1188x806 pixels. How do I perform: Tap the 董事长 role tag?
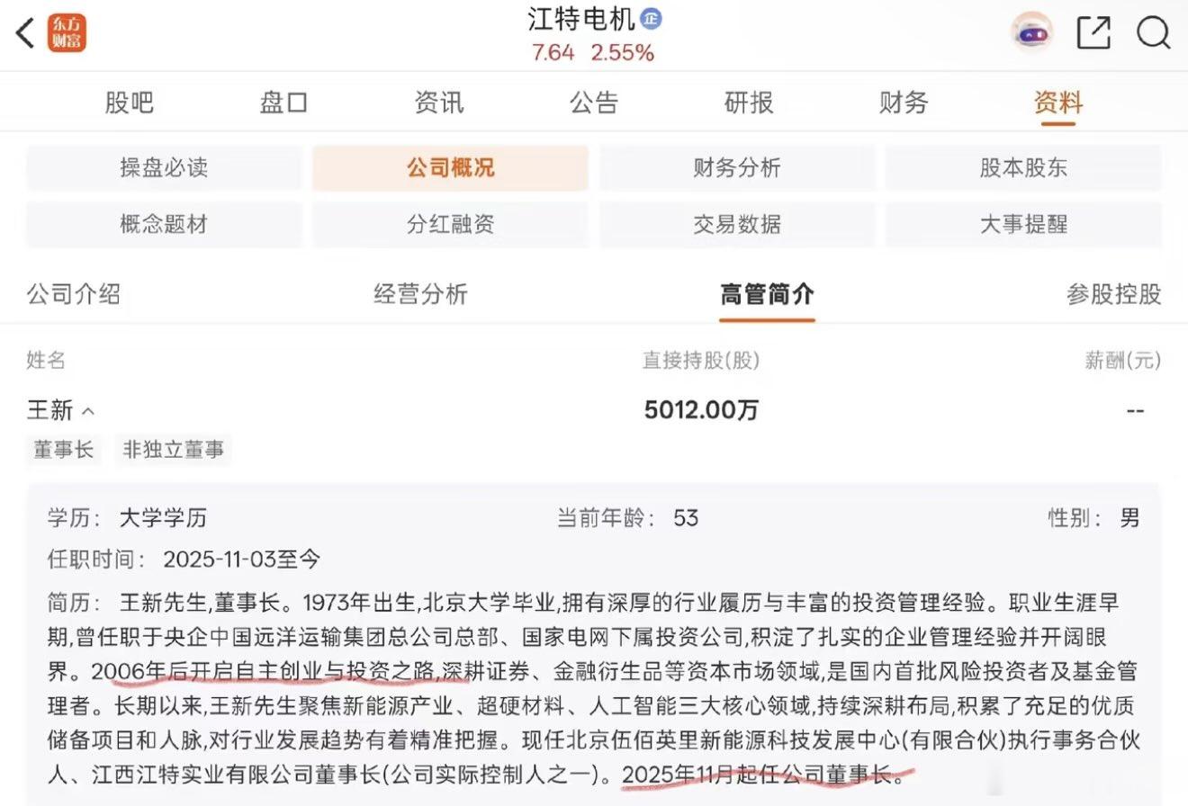[x=63, y=449]
